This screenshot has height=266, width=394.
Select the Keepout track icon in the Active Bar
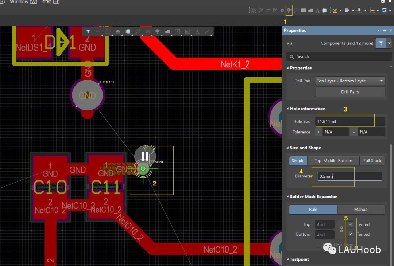coord(177,31)
